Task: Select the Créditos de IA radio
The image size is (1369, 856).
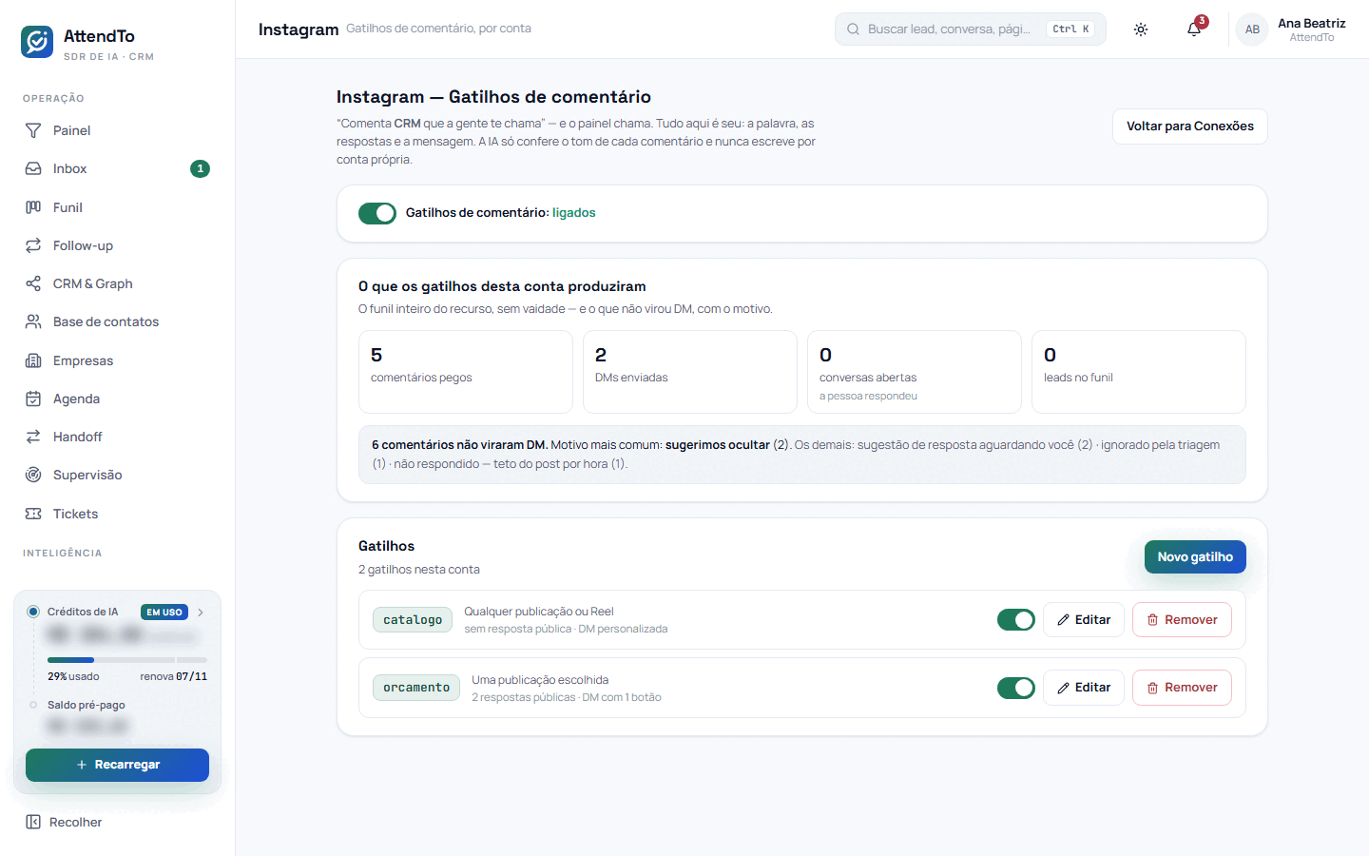Action: point(33,612)
